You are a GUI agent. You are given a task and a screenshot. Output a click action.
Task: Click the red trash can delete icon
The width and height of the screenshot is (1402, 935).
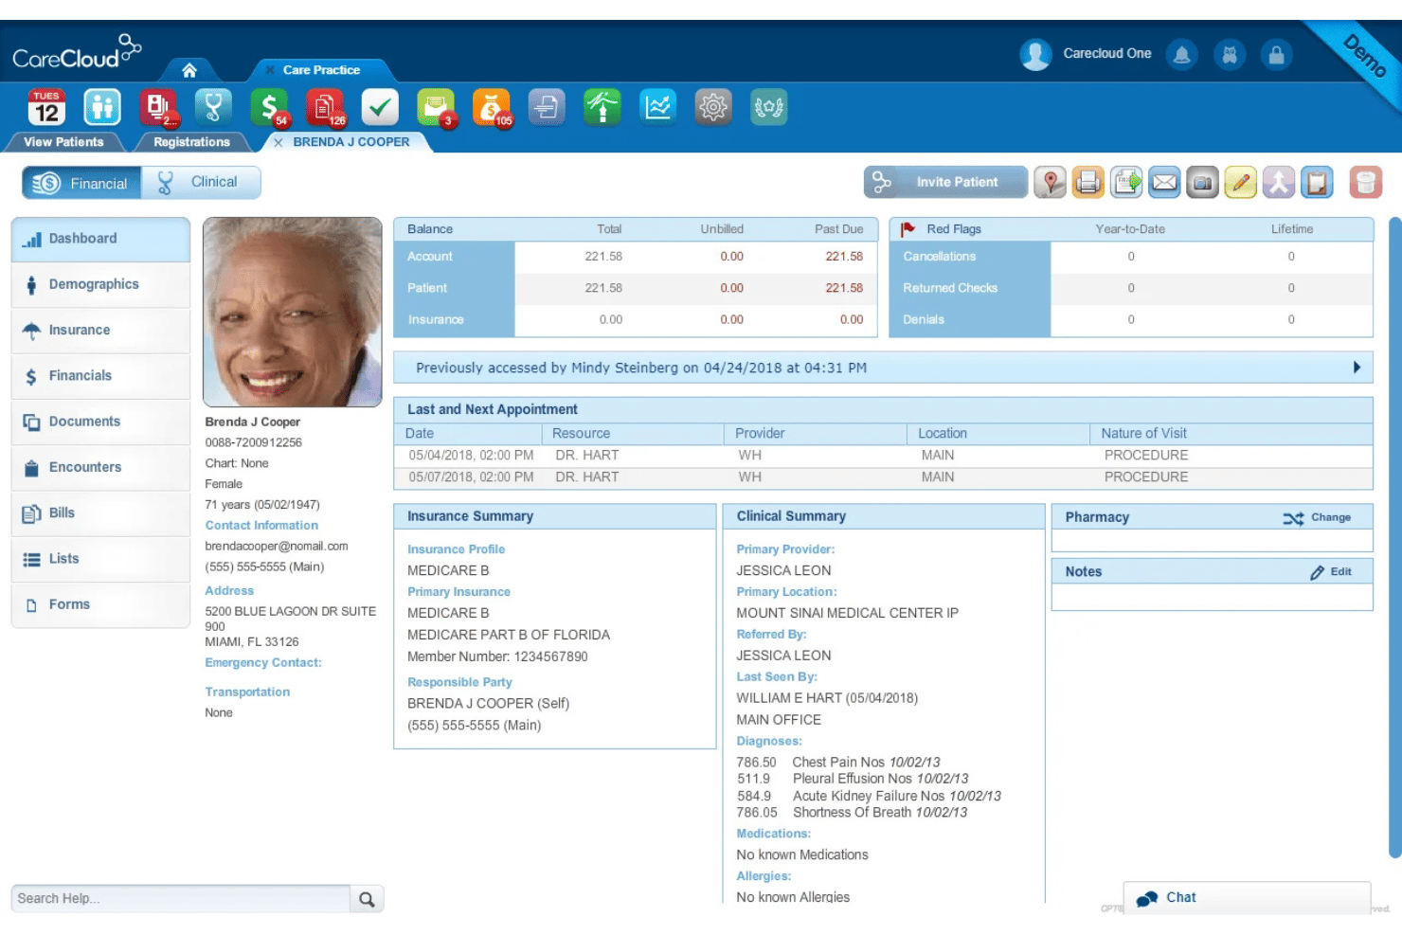tap(1365, 182)
